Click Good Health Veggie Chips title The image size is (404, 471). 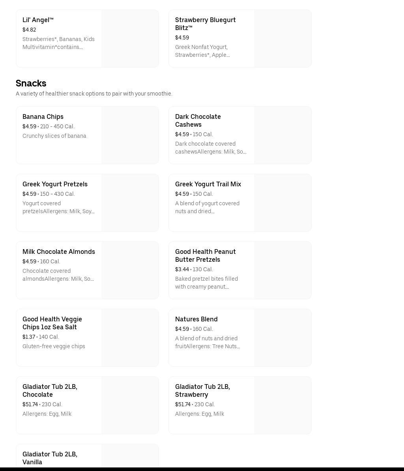click(52, 323)
